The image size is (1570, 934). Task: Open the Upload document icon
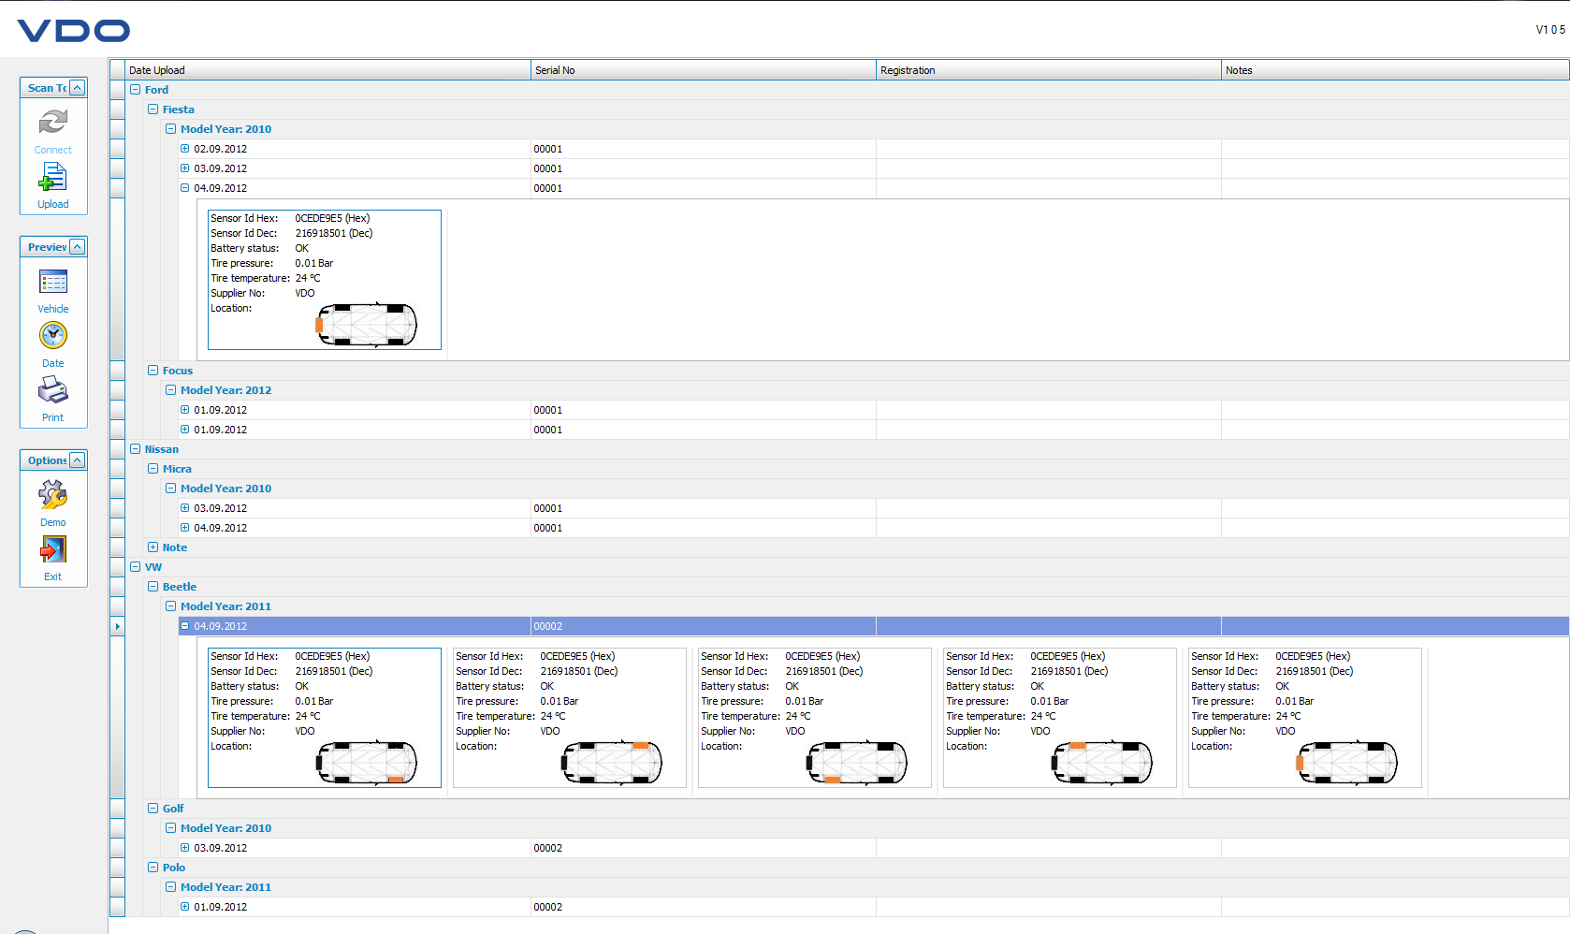(x=52, y=177)
